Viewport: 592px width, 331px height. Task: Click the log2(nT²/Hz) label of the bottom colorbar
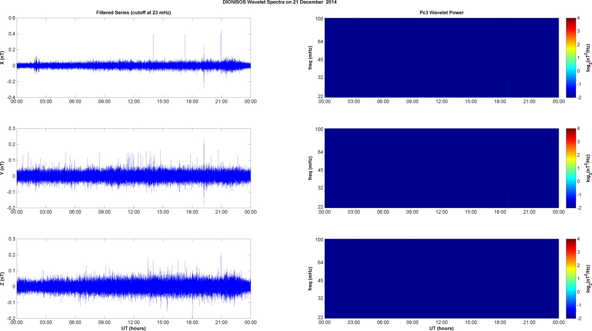click(x=589, y=279)
